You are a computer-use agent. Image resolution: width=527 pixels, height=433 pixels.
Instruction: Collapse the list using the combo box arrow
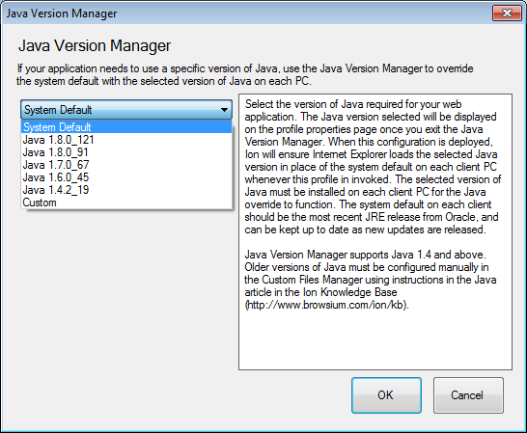[224, 110]
